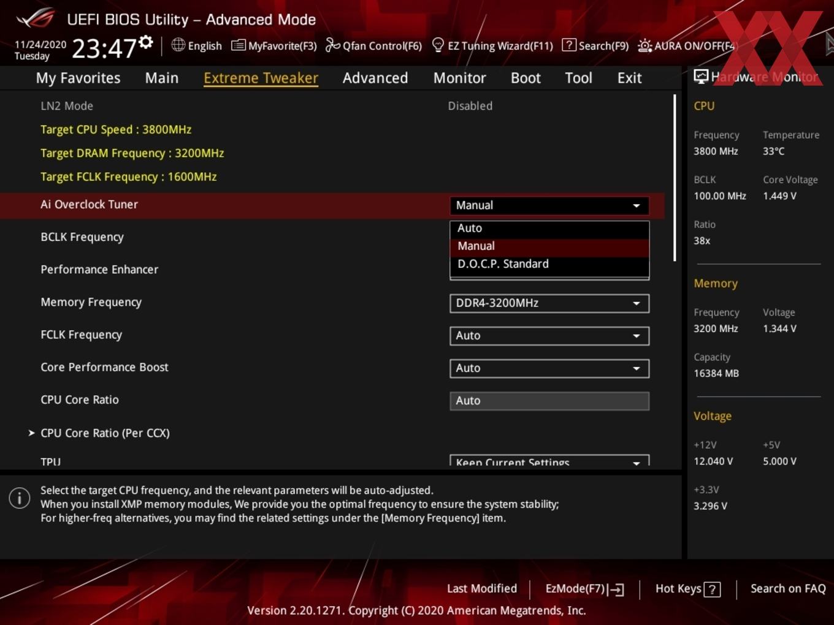Click the 11/24/2020 Tuesday date

coord(40,50)
